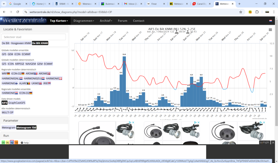The width and height of the screenshot is (278, 163).
Task: Close the first ad using its X icon
Action: click(x=133, y=122)
